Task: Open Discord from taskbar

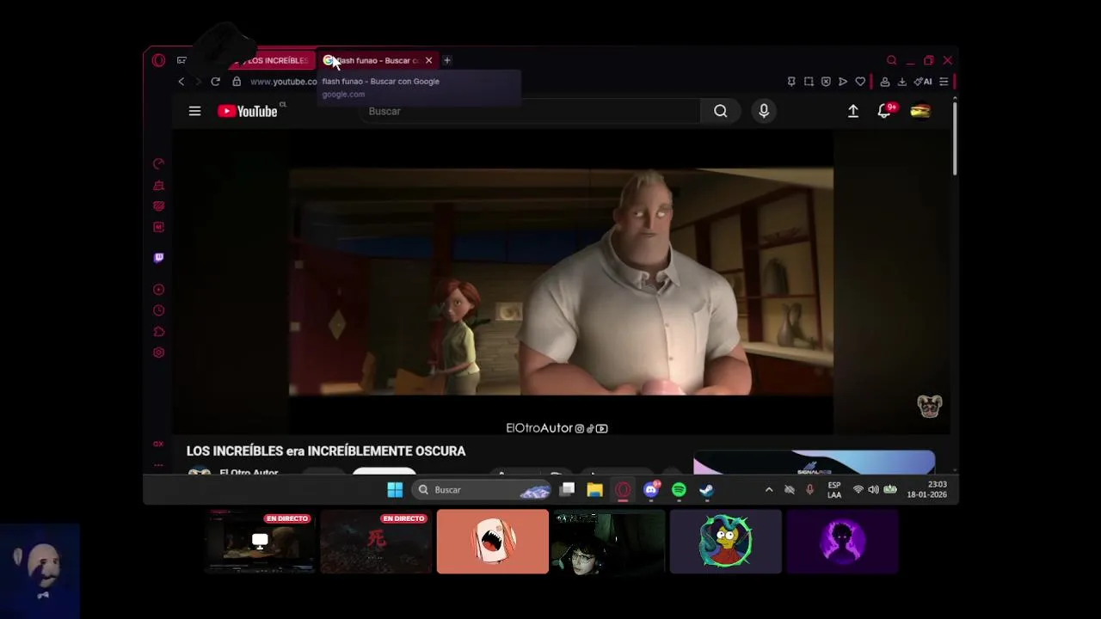Action: coord(651,490)
